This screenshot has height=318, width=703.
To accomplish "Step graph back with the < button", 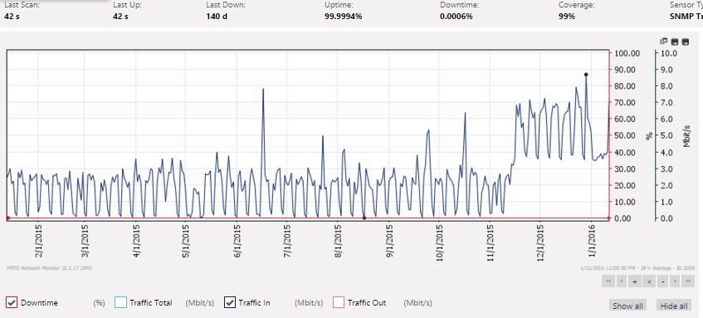I will pyautogui.click(x=622, y=281).
